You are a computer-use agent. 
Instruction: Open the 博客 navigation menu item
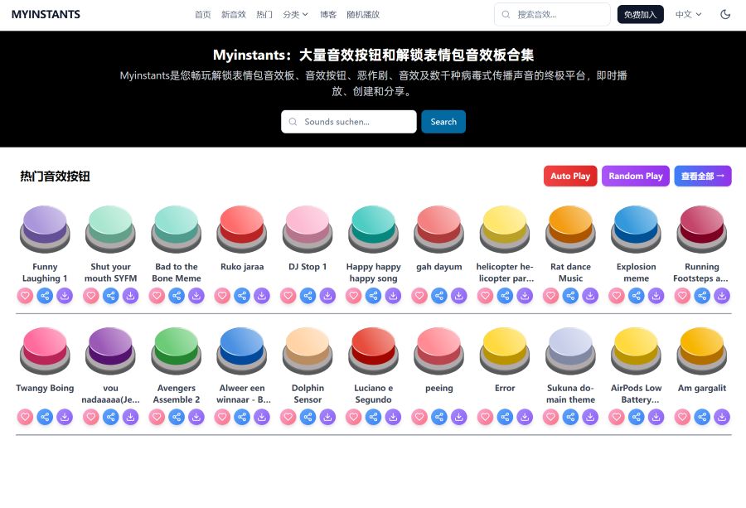330,14
